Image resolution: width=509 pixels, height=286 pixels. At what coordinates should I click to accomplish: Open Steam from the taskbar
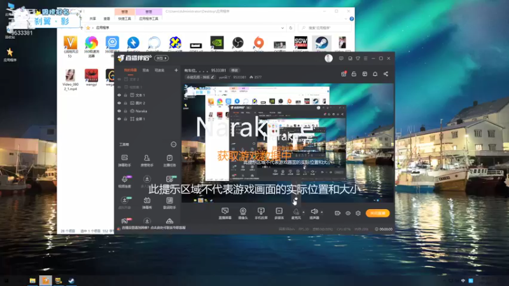(x=71, y=280)
